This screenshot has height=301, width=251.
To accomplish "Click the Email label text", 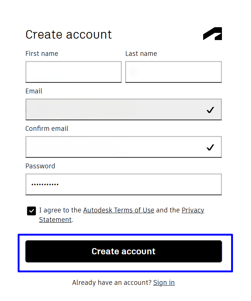I will pyautogui.click(x=34, y=91).
